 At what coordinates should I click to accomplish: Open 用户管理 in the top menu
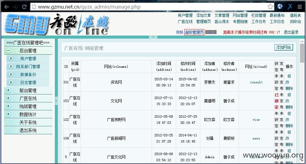click(x=185, y=15)
